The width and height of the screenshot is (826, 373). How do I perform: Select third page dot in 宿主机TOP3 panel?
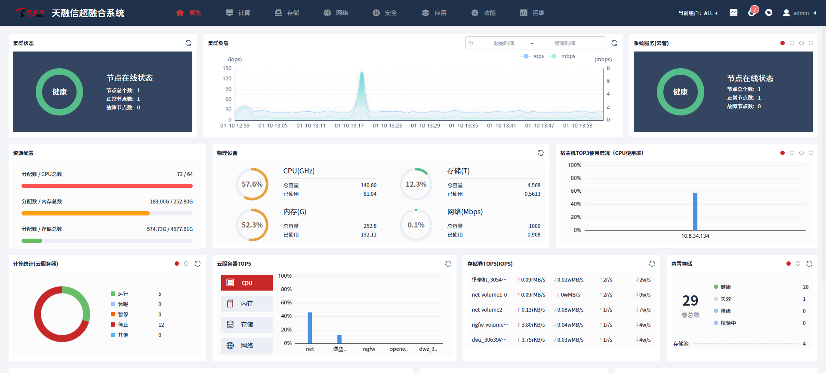pos(801,153)
